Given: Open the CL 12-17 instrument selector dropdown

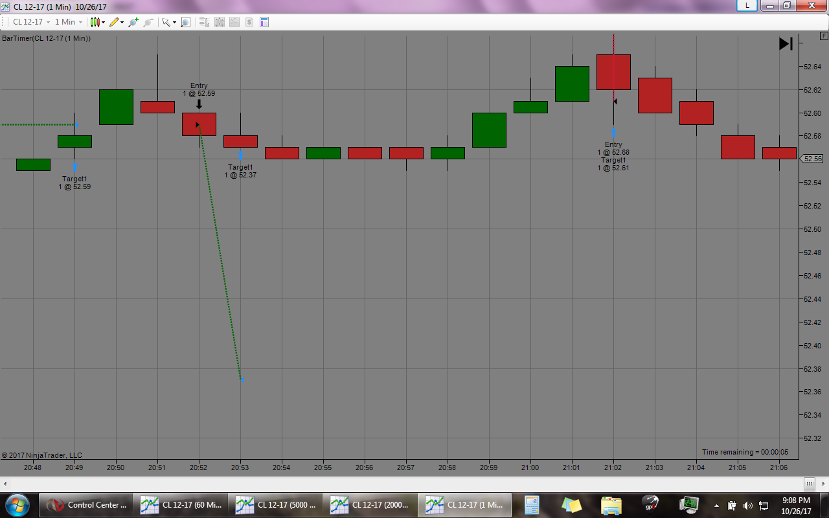Looking at the screenshot, I should 31,22.
